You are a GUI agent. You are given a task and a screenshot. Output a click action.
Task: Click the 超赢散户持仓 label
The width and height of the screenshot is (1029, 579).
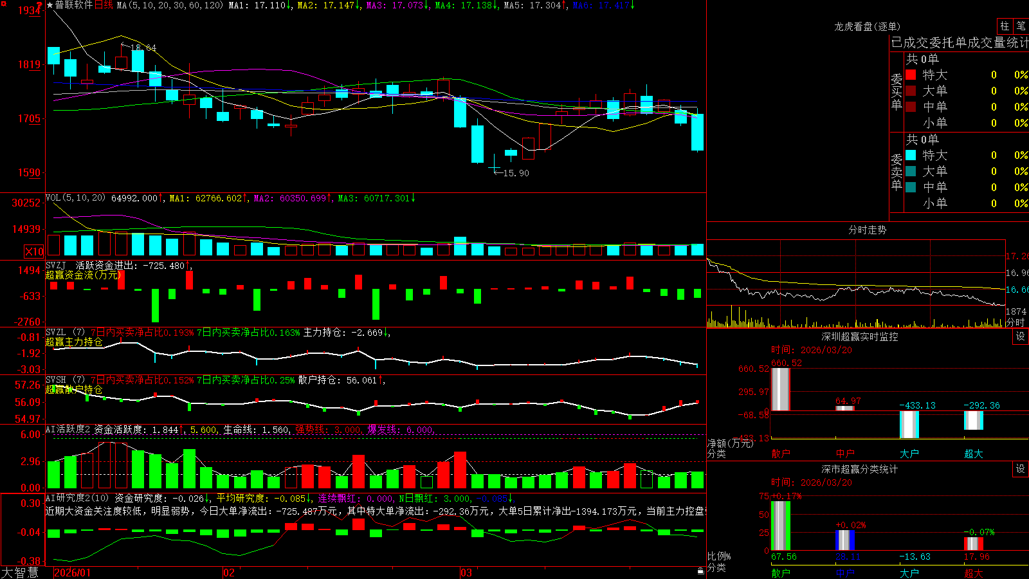[74, 390]
